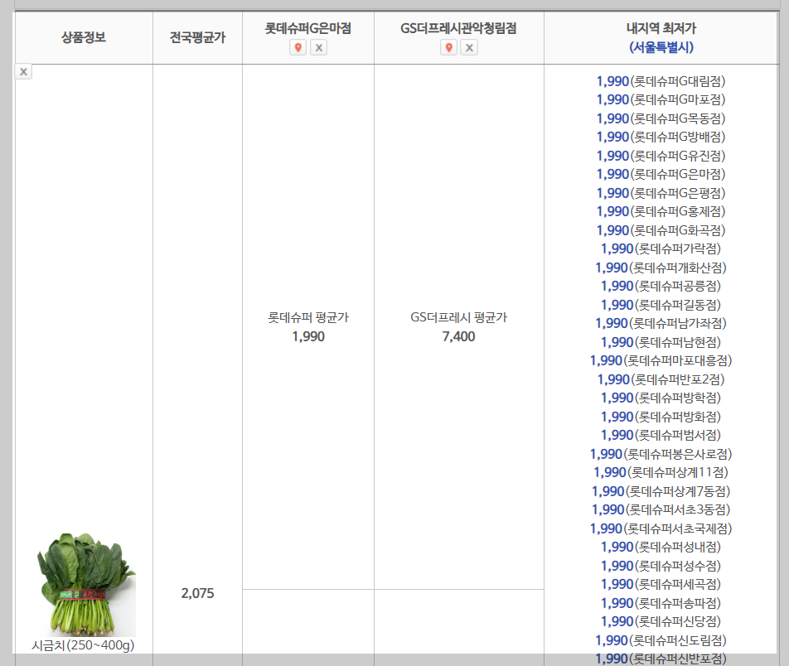Image resolution: width=789 pixels, height=666 pixels.
Task: Click map pin icon under 롯데슈퍼G은마점
Action: (x=298, y=48)
